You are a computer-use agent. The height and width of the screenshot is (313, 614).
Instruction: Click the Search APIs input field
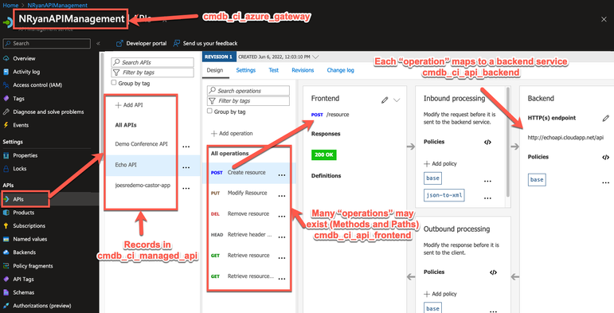153,62
